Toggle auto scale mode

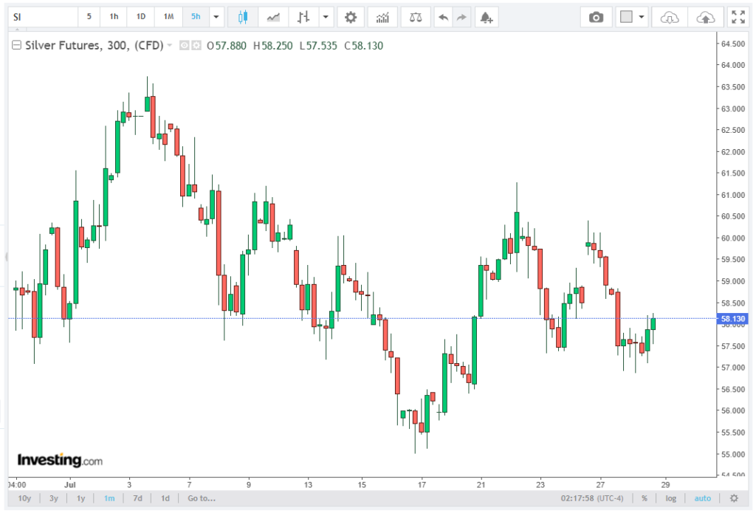(703, 498)
